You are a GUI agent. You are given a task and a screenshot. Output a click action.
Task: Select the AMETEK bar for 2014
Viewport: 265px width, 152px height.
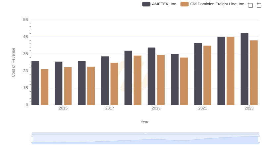click(x=35, y=83)
